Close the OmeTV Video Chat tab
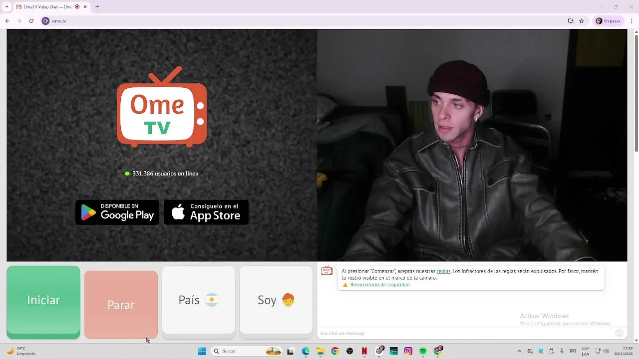The height and width of the screenshot is (359, 639). tap(85, 6)
